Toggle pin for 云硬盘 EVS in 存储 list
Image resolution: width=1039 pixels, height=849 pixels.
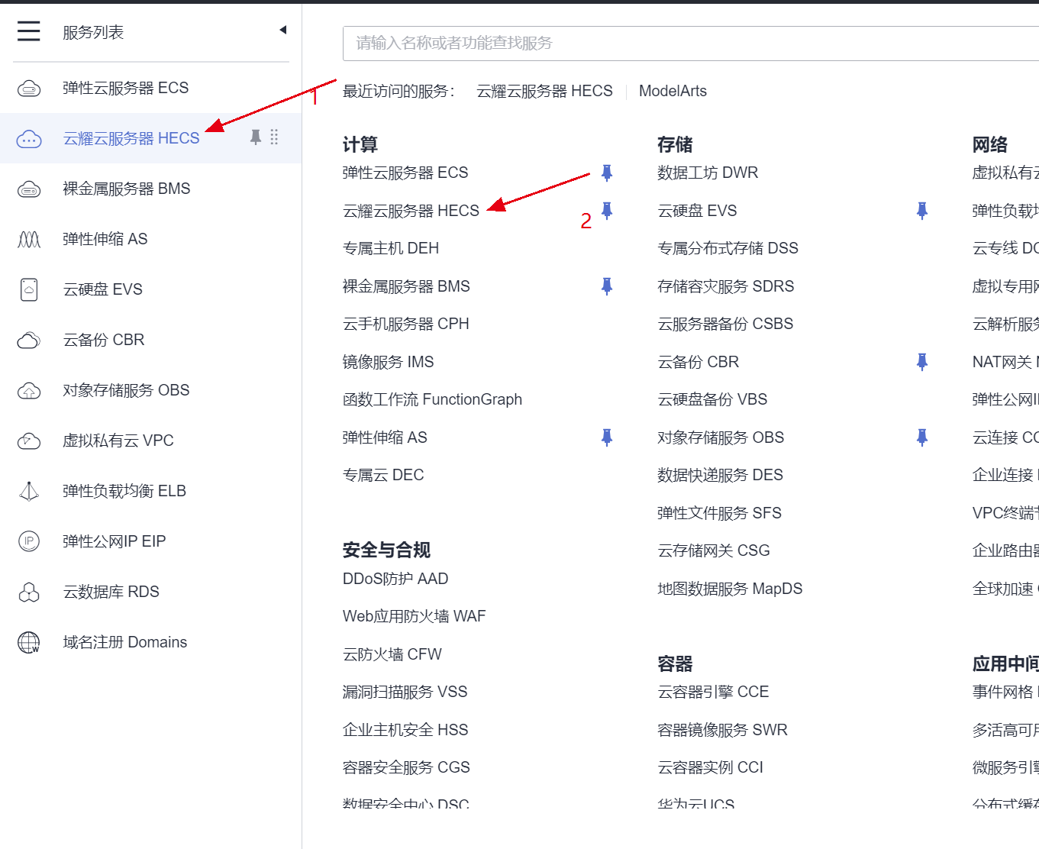[922, 211]
